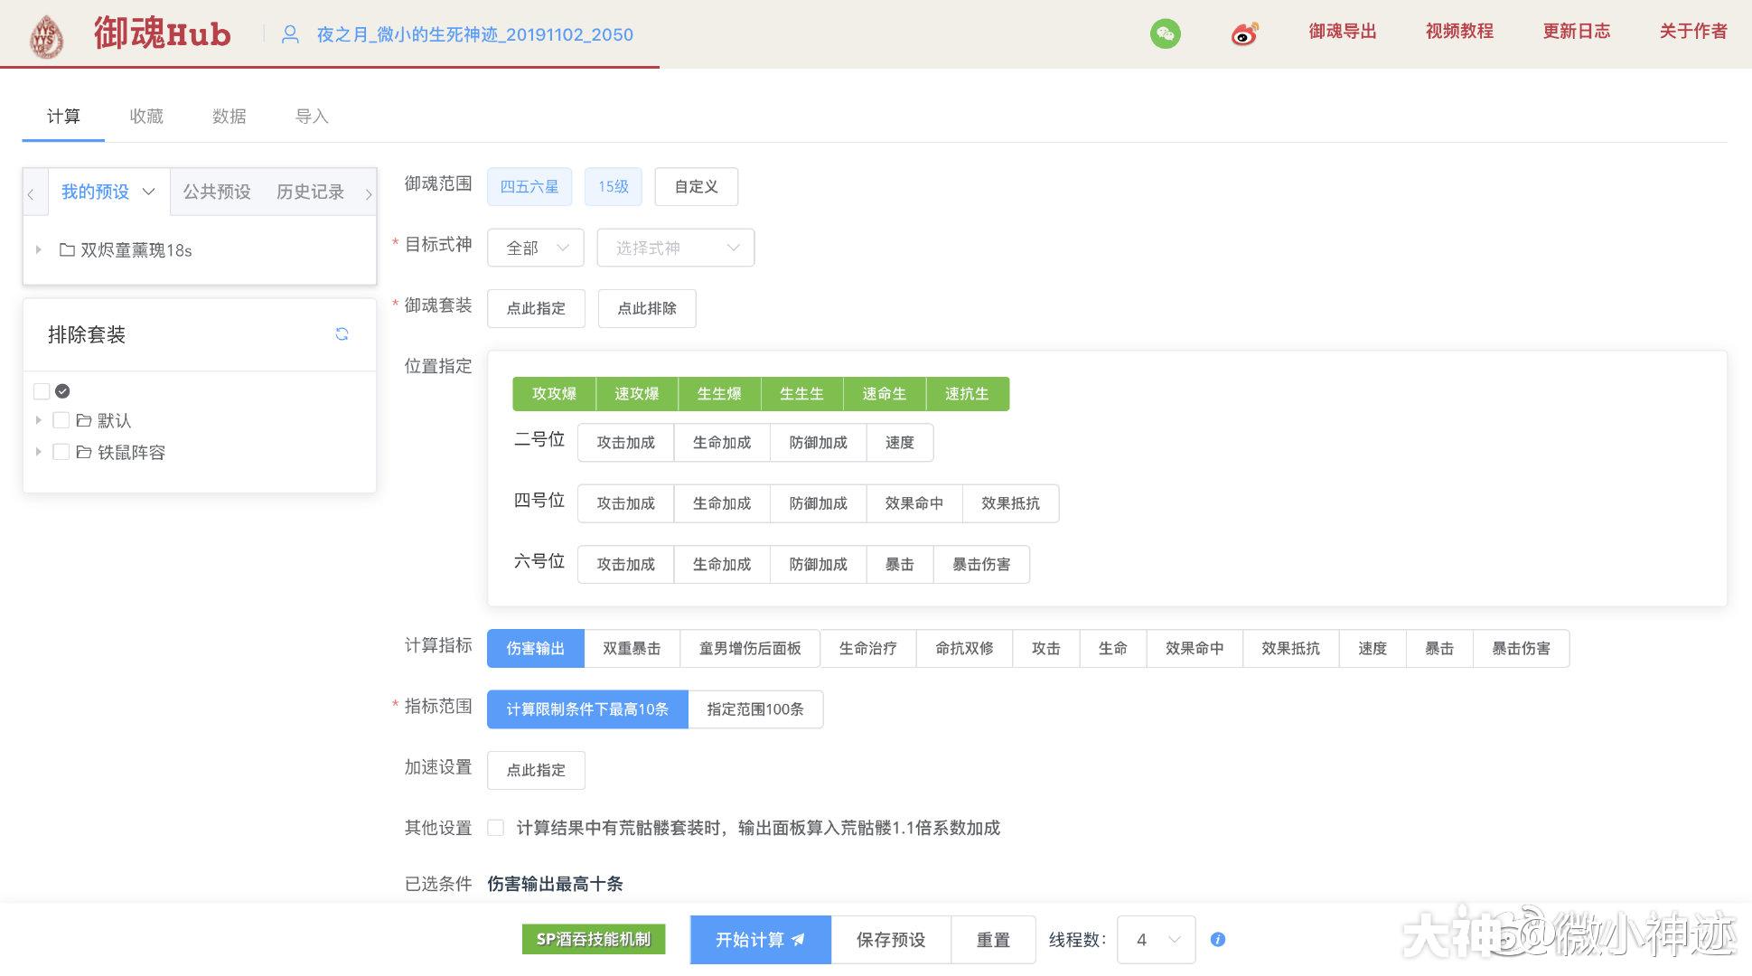Select 攻击加成 for 二号位
The height and width of the screenshot is (976, 1752).
(626, 443)
